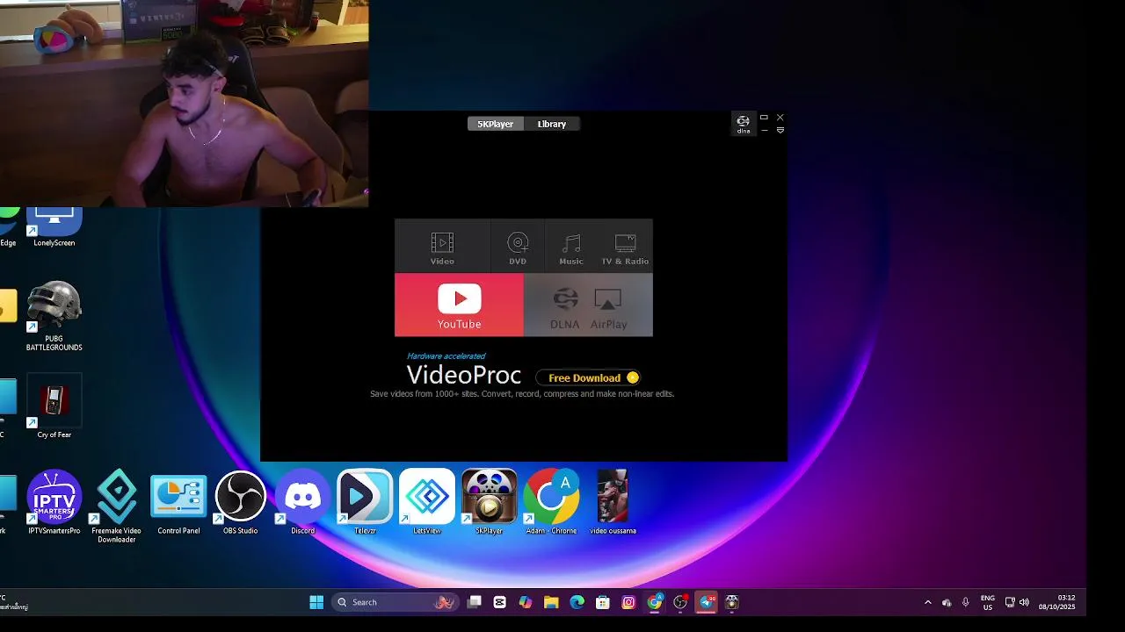
Task: Click the red YouTube tile
Action: (x=459, y=305)
